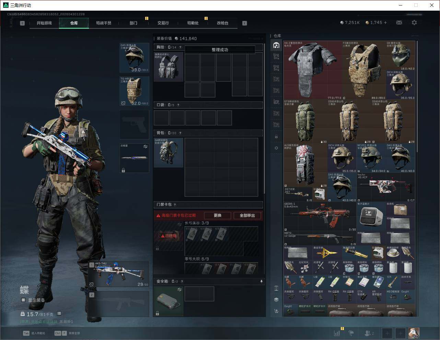Select the GT5野战背包 green backpack
Viewport: 440px width, 340px height.
click(305, 121)
